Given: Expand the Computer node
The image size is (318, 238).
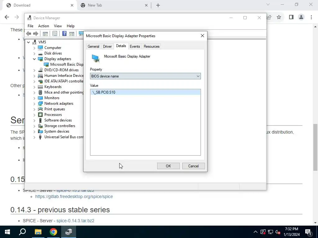Looking at the screenshot, I should point(34,48).
